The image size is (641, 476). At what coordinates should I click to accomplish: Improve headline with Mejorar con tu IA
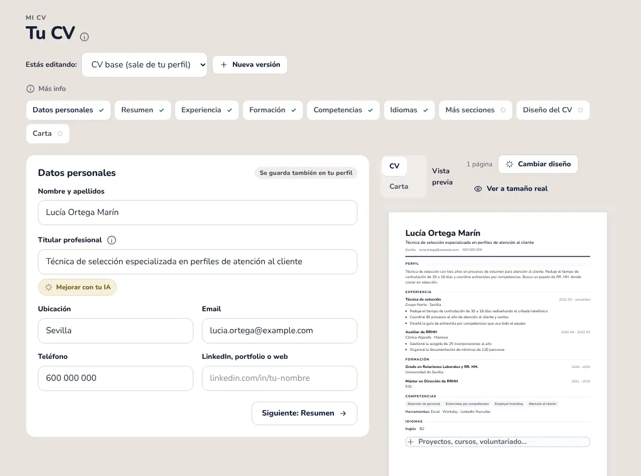tap(77, 287)
